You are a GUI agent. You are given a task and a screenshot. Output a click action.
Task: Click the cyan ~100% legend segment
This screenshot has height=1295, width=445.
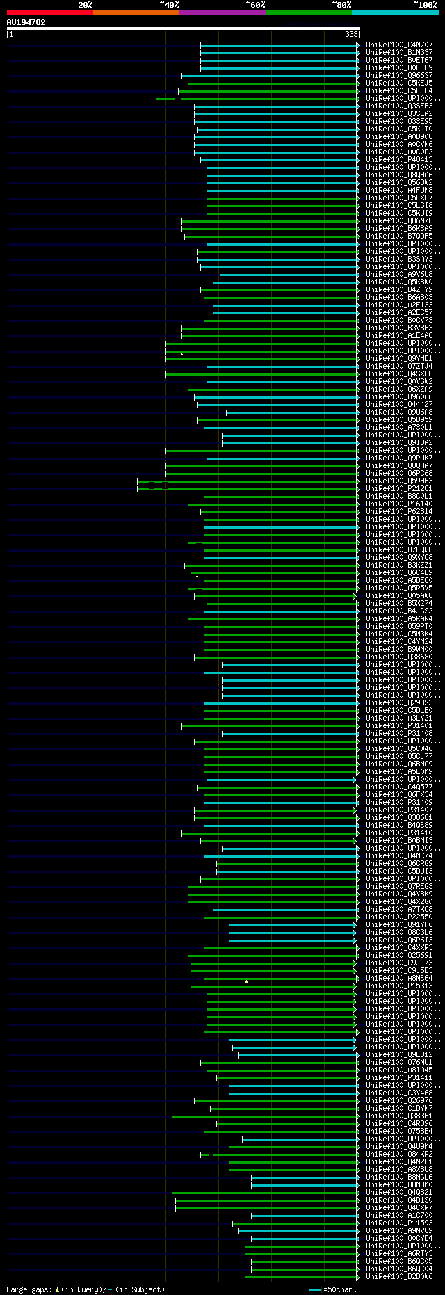click(x=395, y=13)
